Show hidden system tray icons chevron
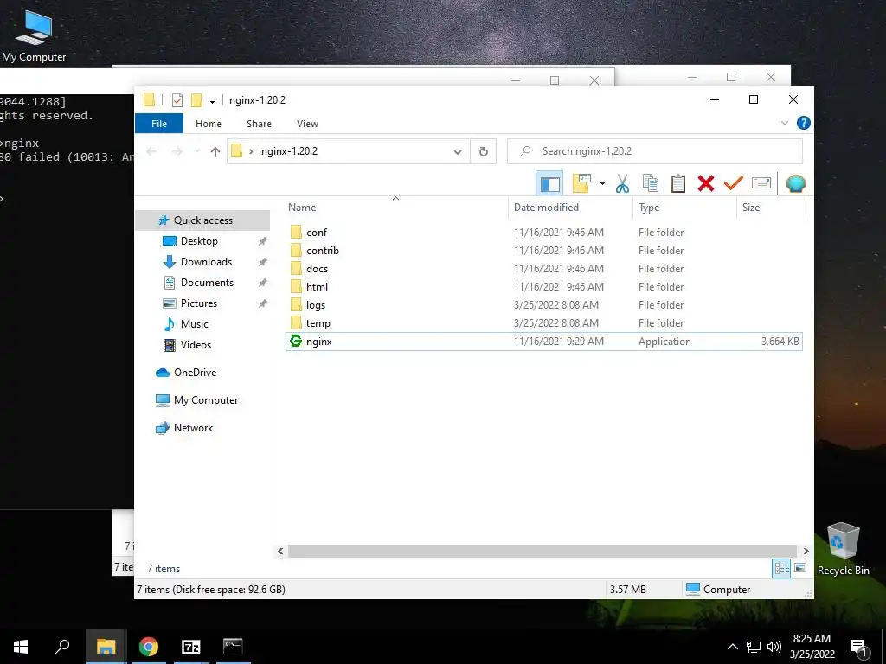Screen dimensions: 886x664 [732, 647]
